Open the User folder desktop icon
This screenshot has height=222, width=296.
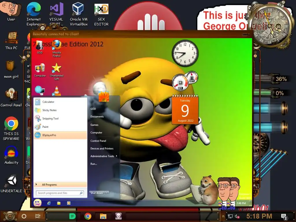click(x=11, y=11)
